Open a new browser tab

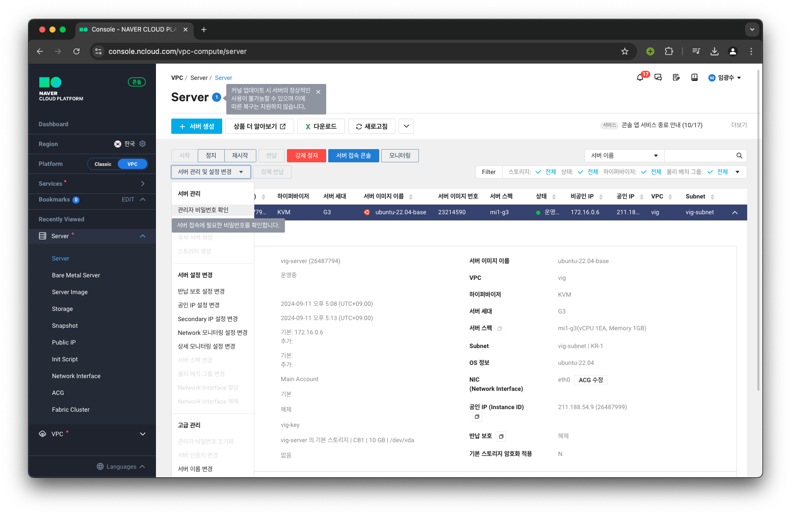[204, 30]
